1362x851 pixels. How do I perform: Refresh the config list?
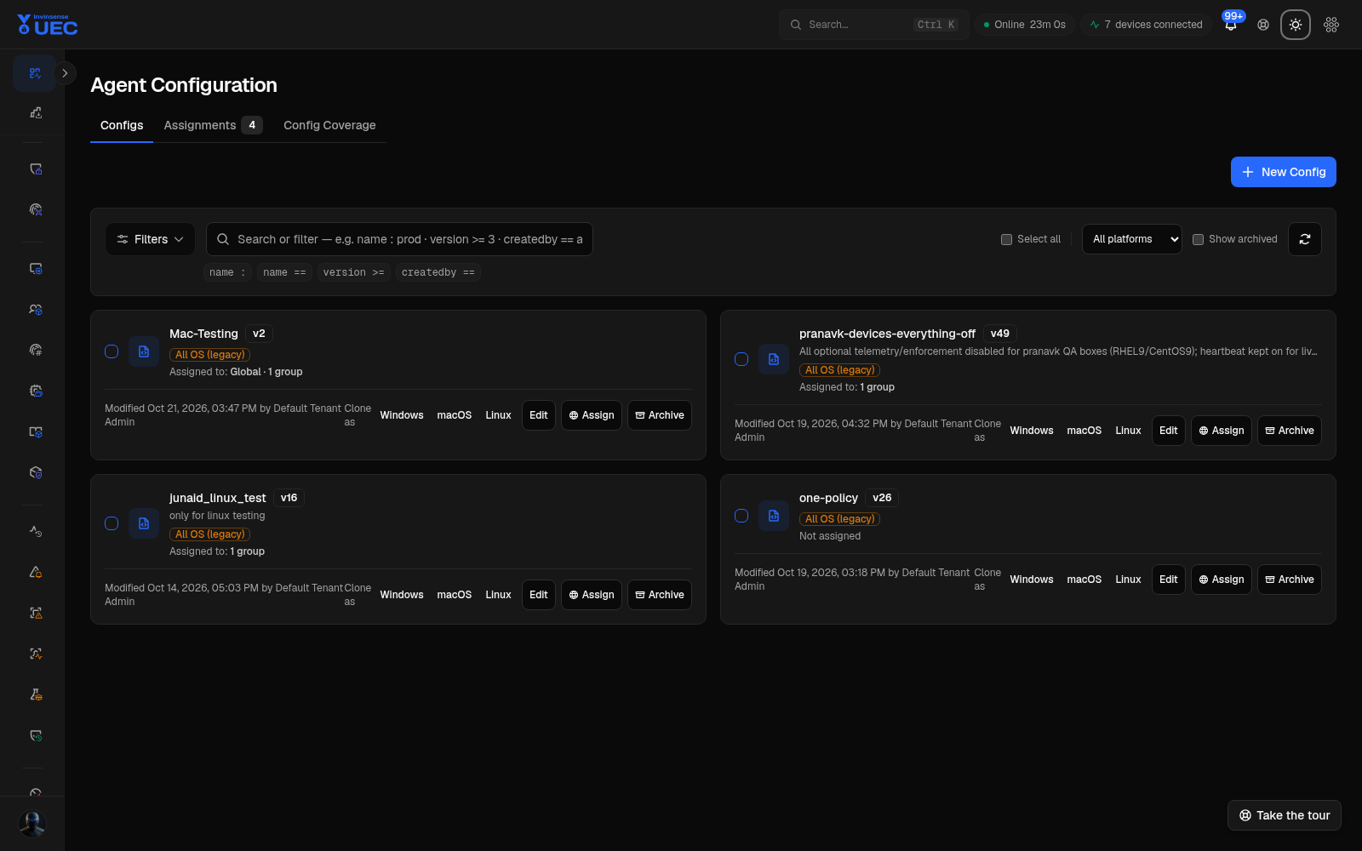(1305, 239)
